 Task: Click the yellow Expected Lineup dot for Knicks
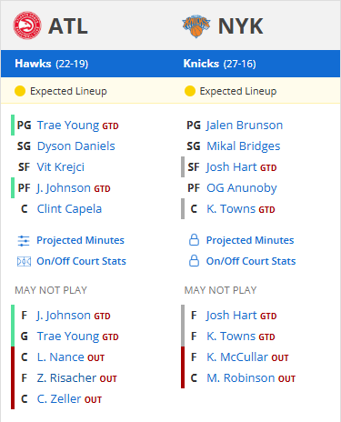tap(190, 91)
